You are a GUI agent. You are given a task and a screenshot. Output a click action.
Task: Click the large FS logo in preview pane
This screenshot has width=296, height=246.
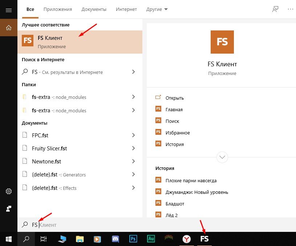222,42
